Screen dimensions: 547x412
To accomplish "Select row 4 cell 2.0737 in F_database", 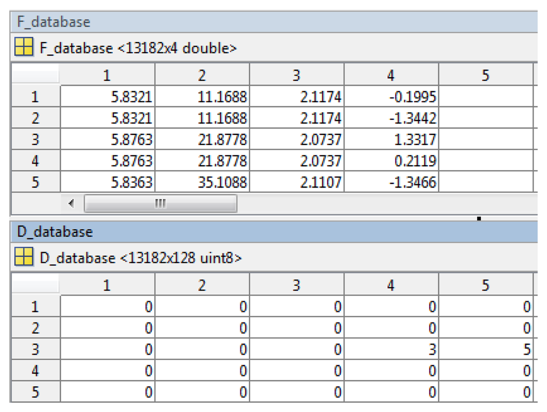I will pyautogui.click(x=296, y=160).
